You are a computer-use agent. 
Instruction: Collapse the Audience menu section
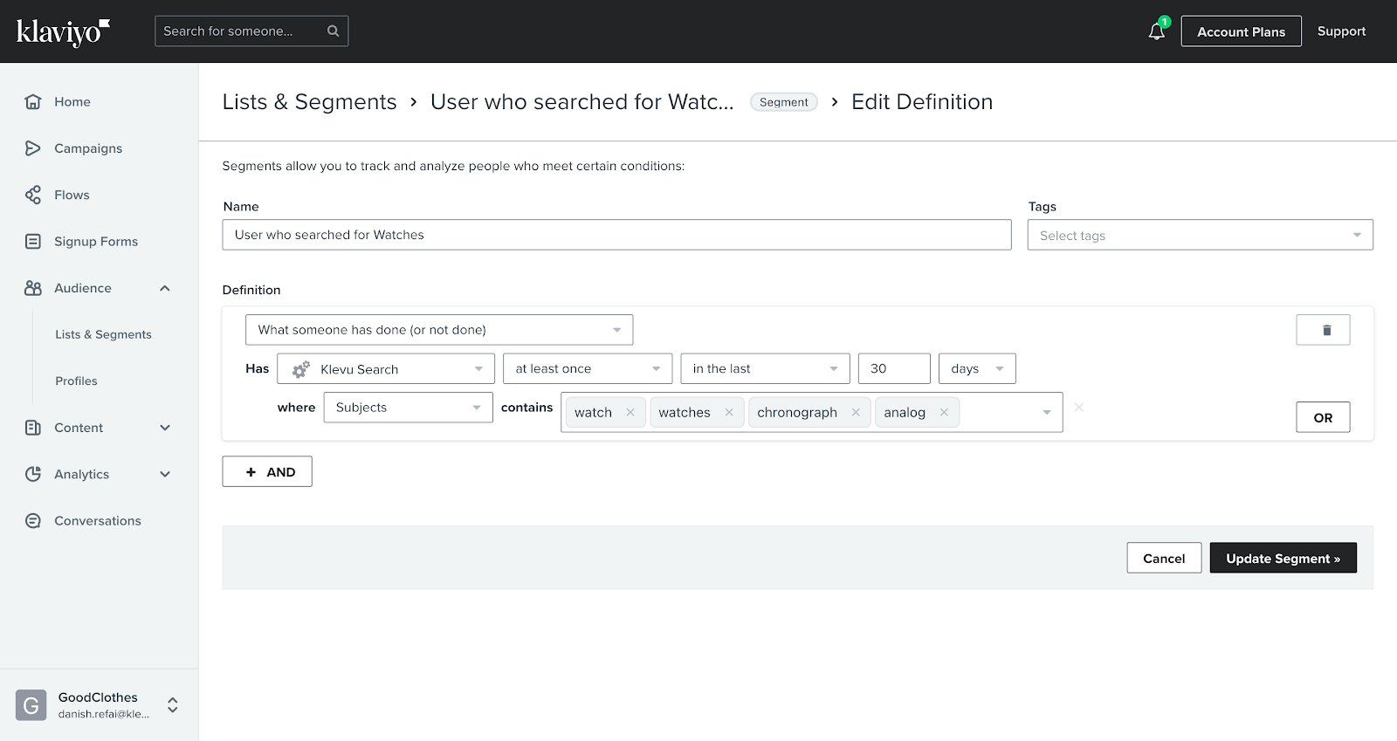165,288
